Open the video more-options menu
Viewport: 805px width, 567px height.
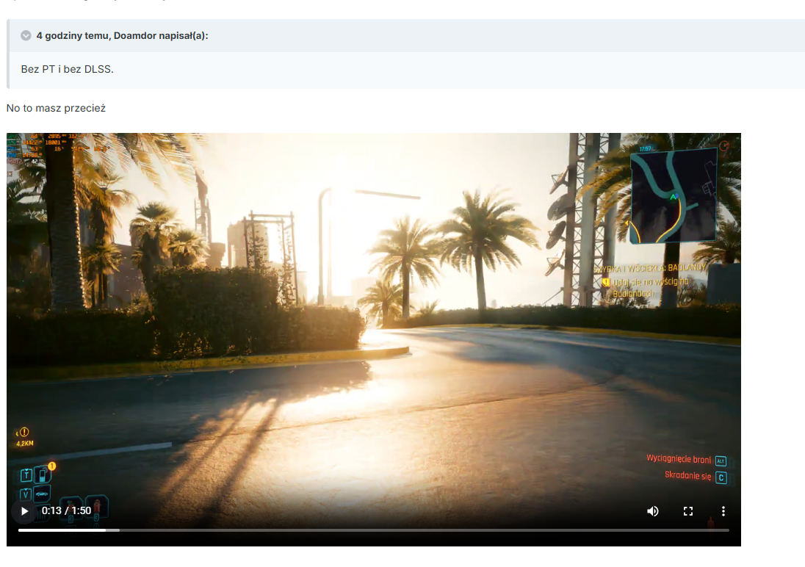pos(723,511)
